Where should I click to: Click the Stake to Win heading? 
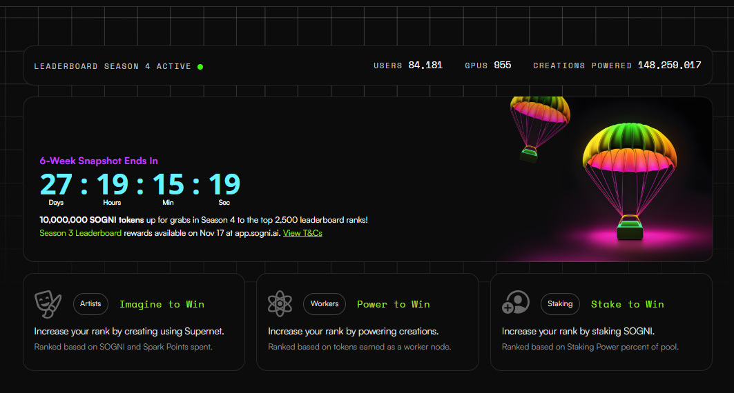[x=627, y=304]
